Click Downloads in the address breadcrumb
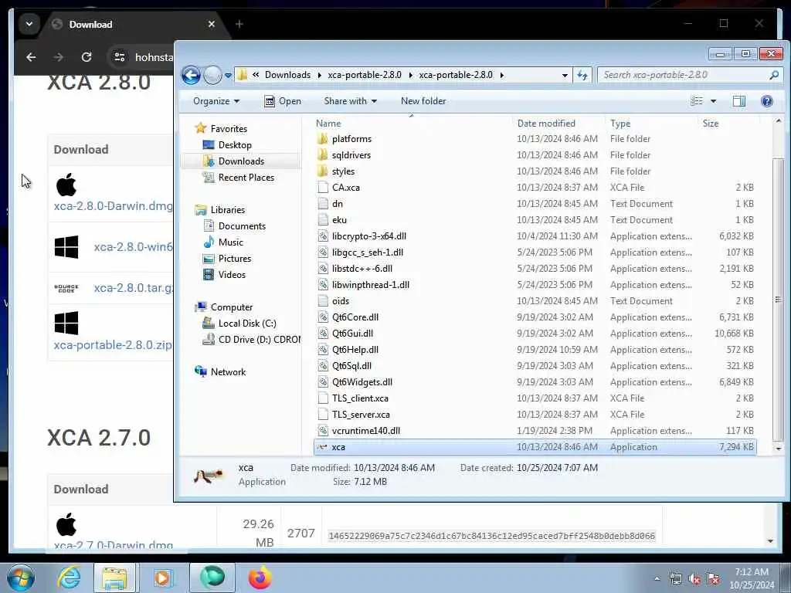The image size is (791, 593). pyautogui.click(x=287, y=75)
